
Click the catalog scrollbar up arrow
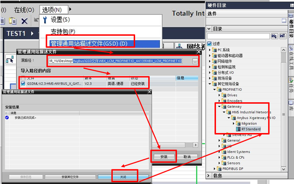click(x=283, y=50)
